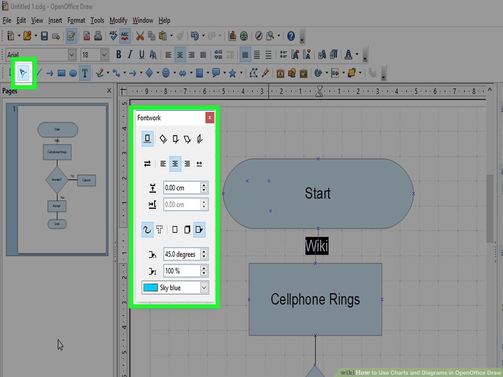The image size is (503, 377).
Task: Click the Cut scissors icon
Action: 140,36
